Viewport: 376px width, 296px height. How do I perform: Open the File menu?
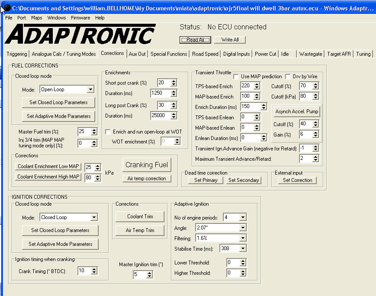(9, 18)
